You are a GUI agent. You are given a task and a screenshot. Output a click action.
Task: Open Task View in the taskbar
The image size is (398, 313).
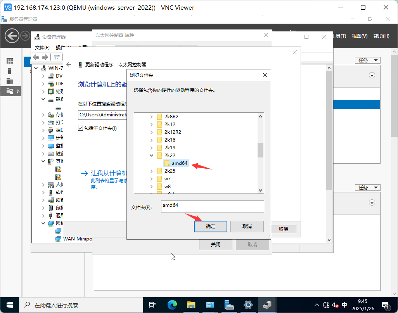coord(152,305)
